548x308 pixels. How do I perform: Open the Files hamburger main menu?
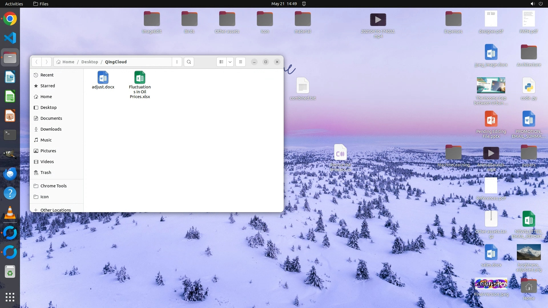tap(241, 62)
